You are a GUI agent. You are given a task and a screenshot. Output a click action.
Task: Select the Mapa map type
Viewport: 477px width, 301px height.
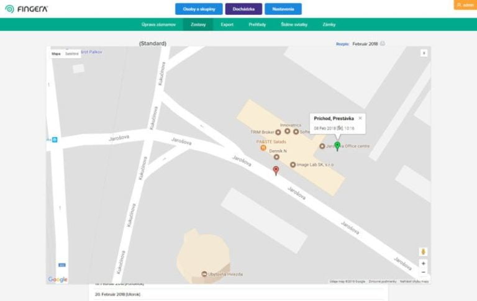coord(56,54)
